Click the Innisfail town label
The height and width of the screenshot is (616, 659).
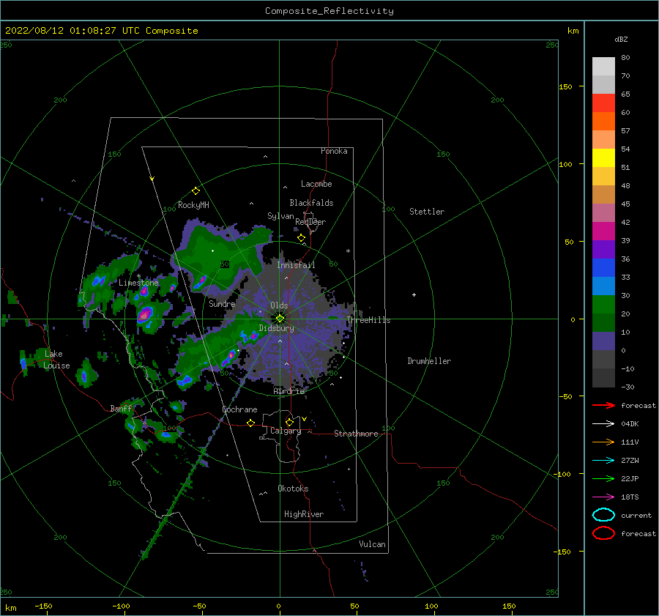click(296, 265)
